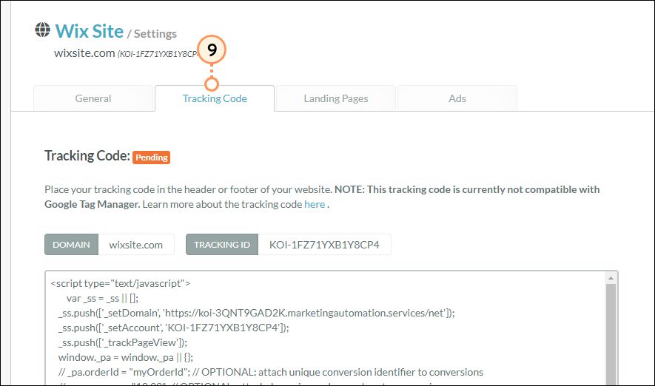Click the '_setDomain' code line
This screenshot has height=386, width=655.
click(x=257, y=313)
